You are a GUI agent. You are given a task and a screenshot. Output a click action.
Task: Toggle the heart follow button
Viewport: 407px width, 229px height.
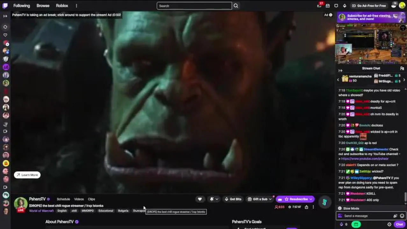pos(200,199)
